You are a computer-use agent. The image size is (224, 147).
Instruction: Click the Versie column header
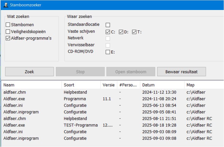click(x=108, y=85)
